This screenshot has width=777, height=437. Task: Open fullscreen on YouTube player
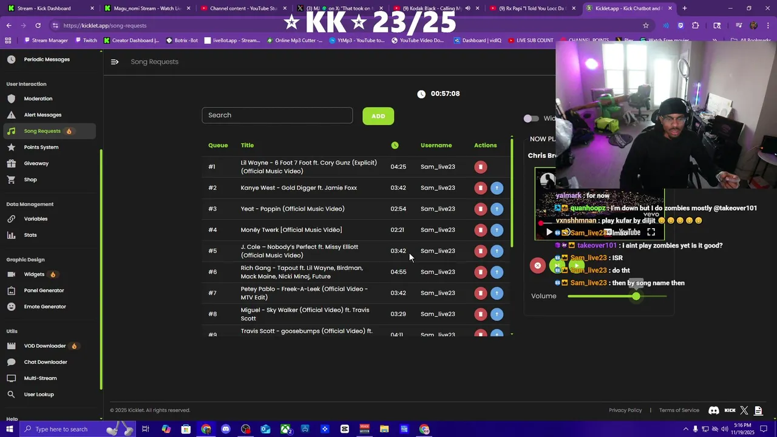click(651, 232)
